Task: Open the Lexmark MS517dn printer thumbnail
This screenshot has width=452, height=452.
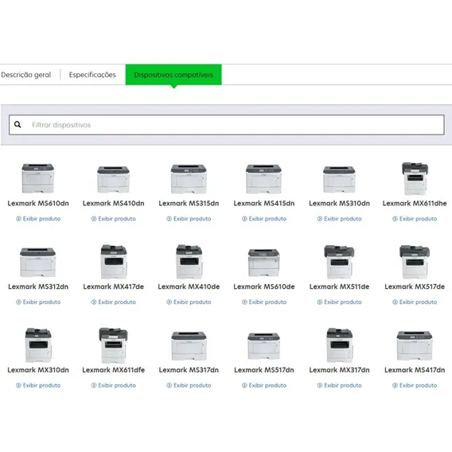Action: pos(263,346)
